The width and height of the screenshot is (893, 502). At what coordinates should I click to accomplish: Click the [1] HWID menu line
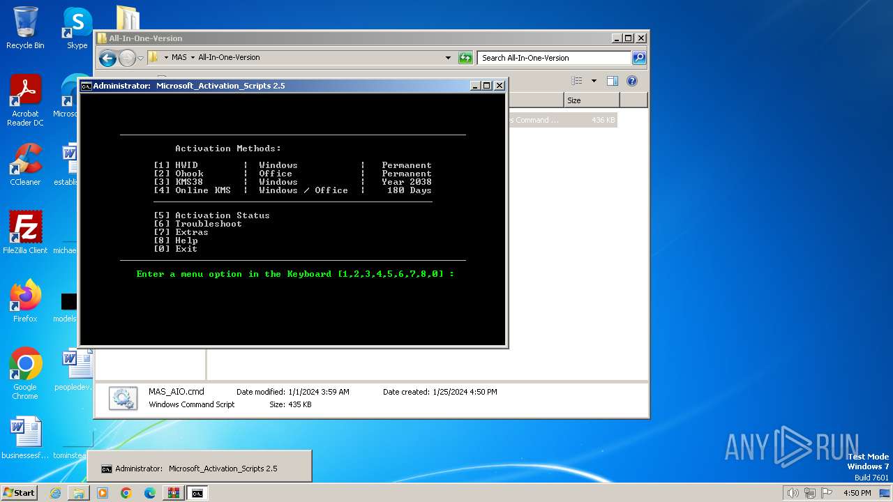(x=292, y=165)
